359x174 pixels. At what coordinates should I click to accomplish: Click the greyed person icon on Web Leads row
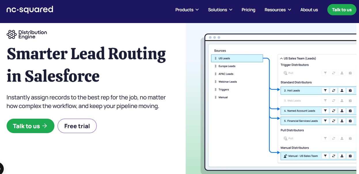342,101
